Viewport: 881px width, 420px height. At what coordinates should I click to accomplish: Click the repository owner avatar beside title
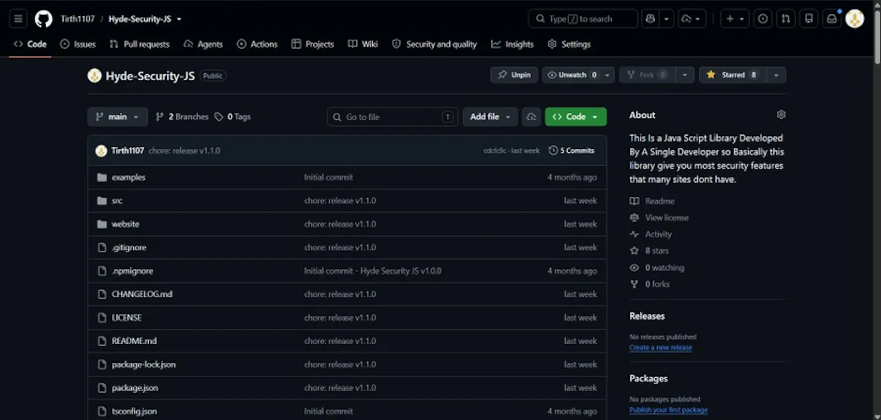coord(94,75)
